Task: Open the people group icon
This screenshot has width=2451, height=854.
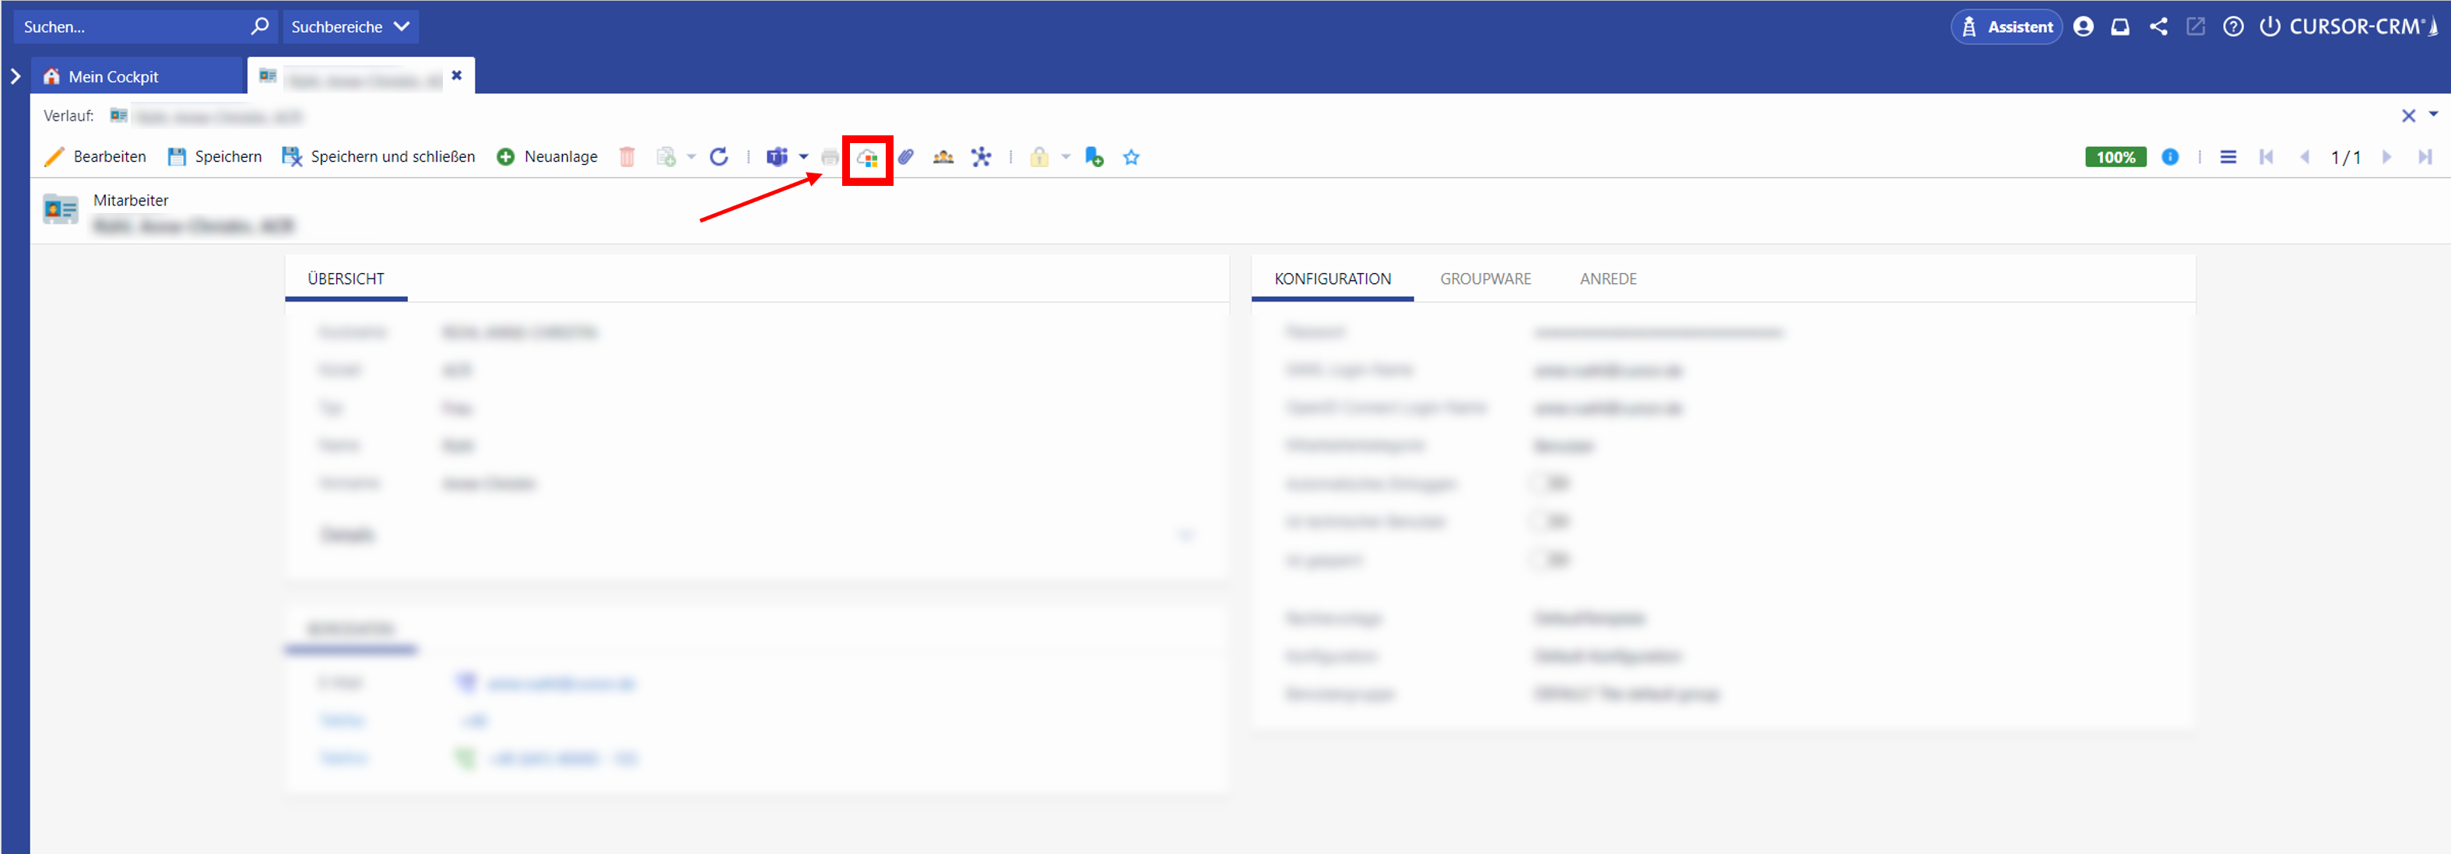Action: tap(943, 157)
